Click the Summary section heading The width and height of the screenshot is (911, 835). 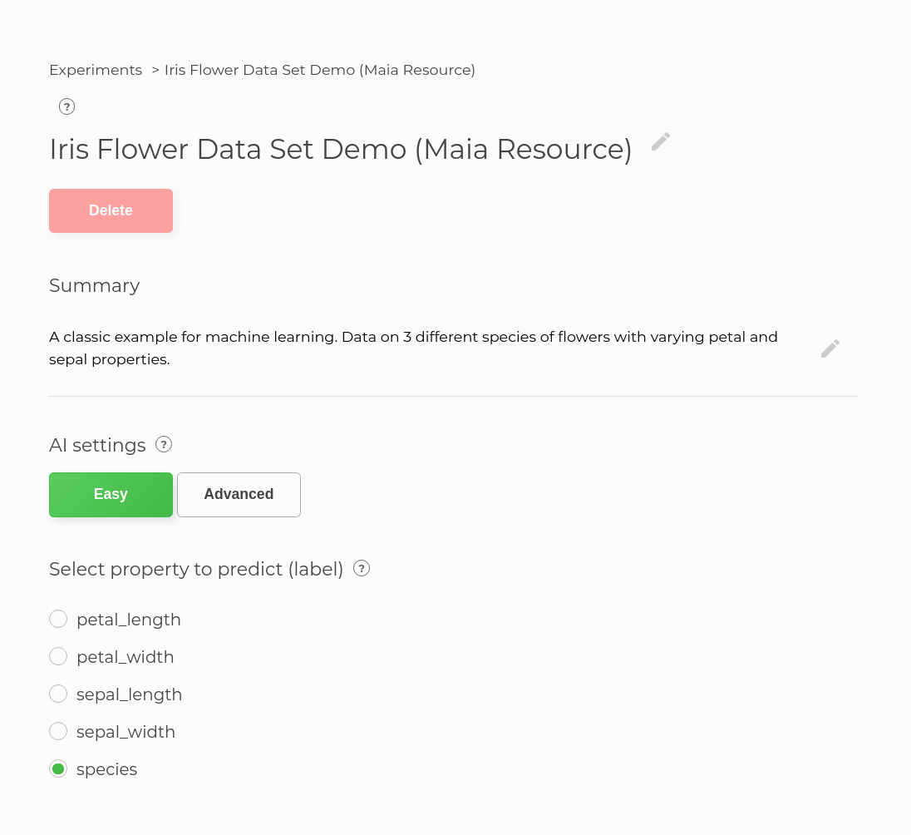pos(94,285)
